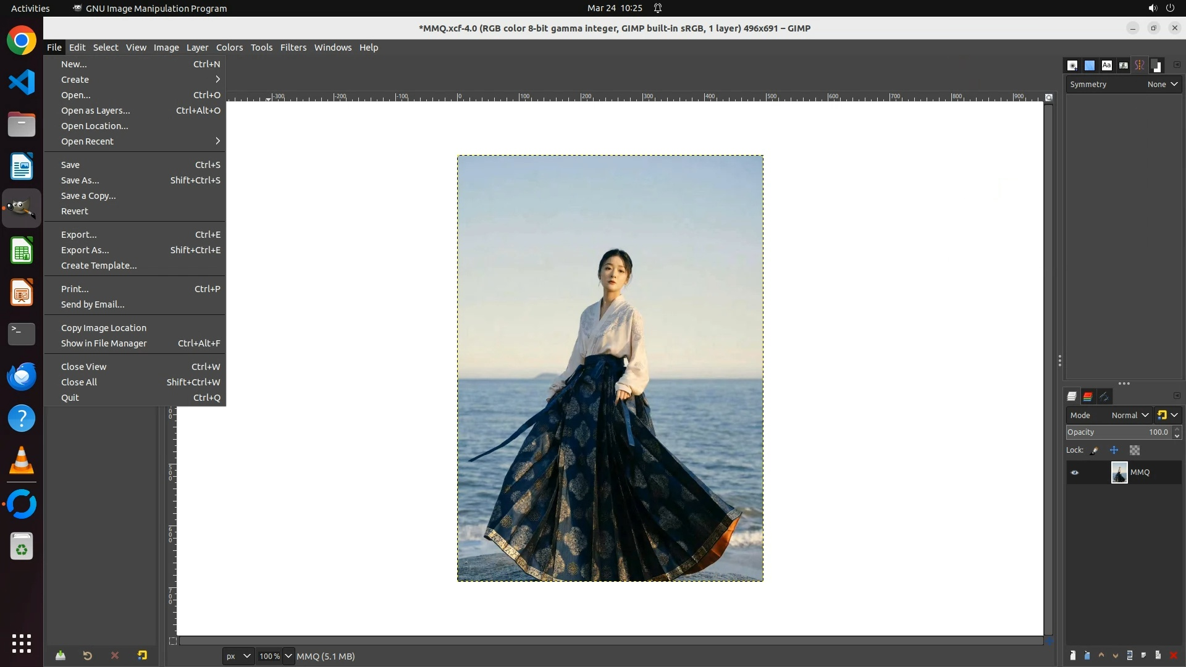1186x667 pixels.
Task: Hide the MMQ layer with eye icon
Action: (1075, 472)
